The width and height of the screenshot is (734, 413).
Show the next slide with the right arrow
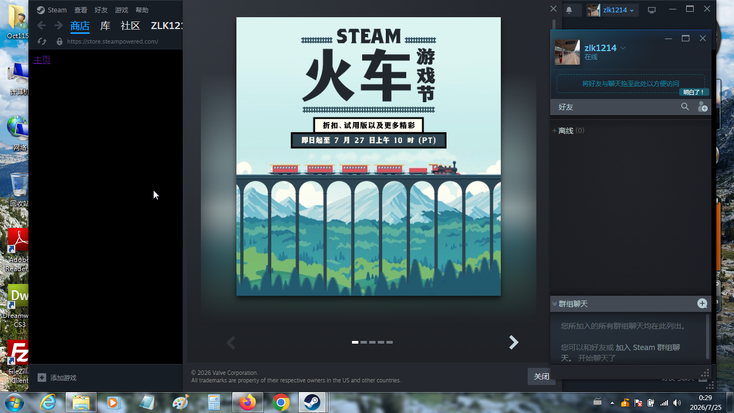click(x=514, y=342)
